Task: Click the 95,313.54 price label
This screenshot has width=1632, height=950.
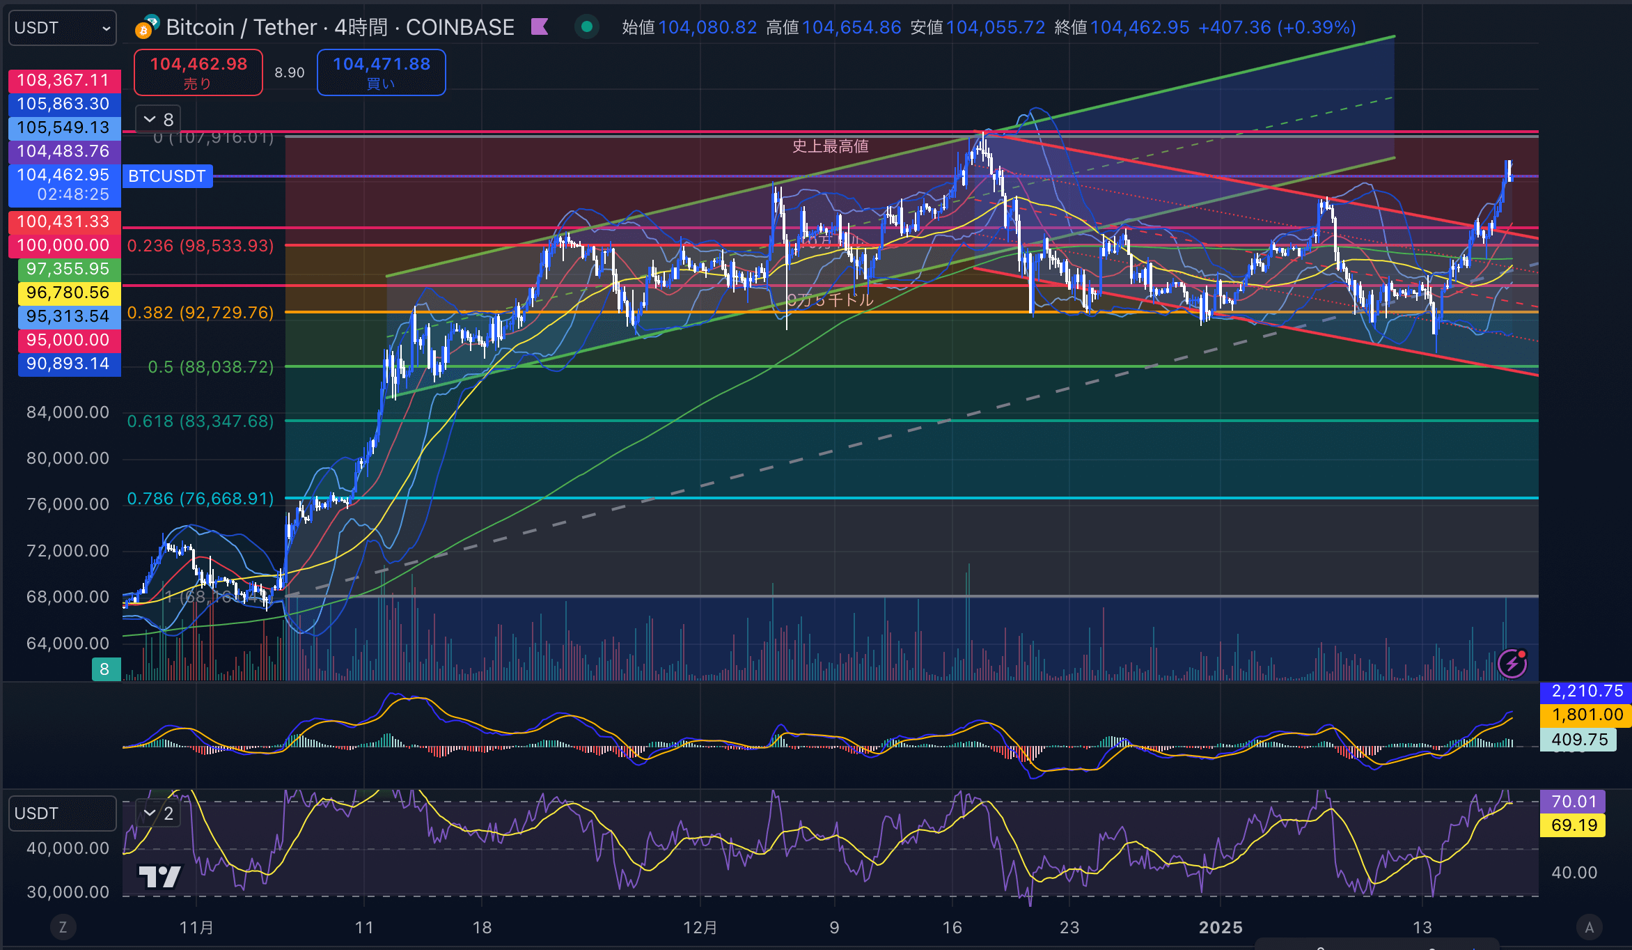Action: click(x=68, y=316)
